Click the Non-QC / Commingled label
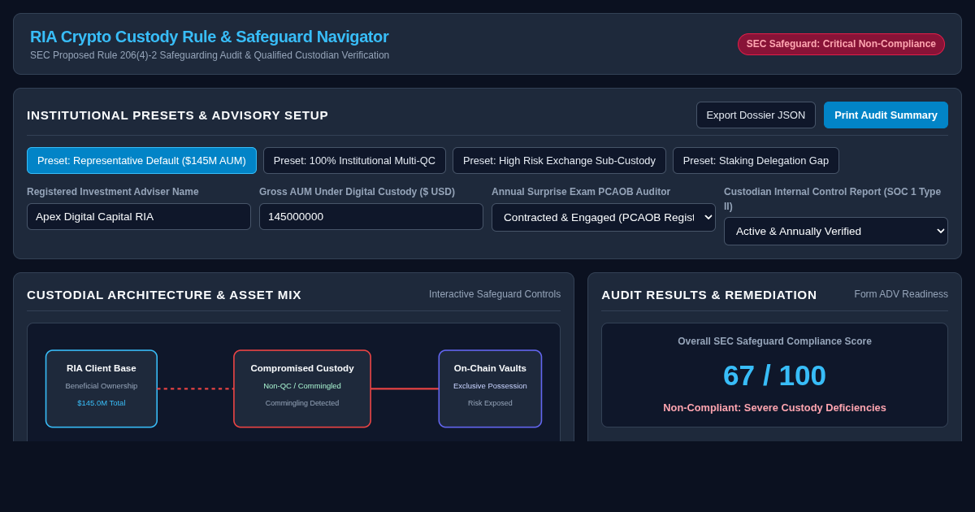The height and width of the screenshot is (512, 975). [x=302, y=386]
